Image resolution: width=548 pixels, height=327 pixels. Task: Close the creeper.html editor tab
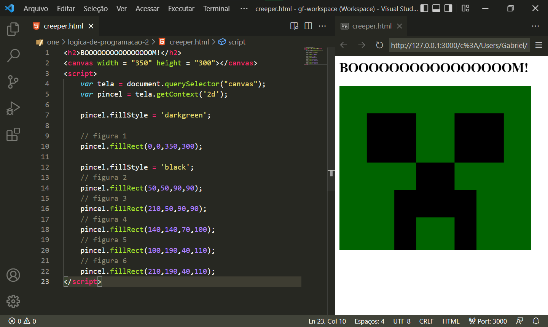coord(91,26)
